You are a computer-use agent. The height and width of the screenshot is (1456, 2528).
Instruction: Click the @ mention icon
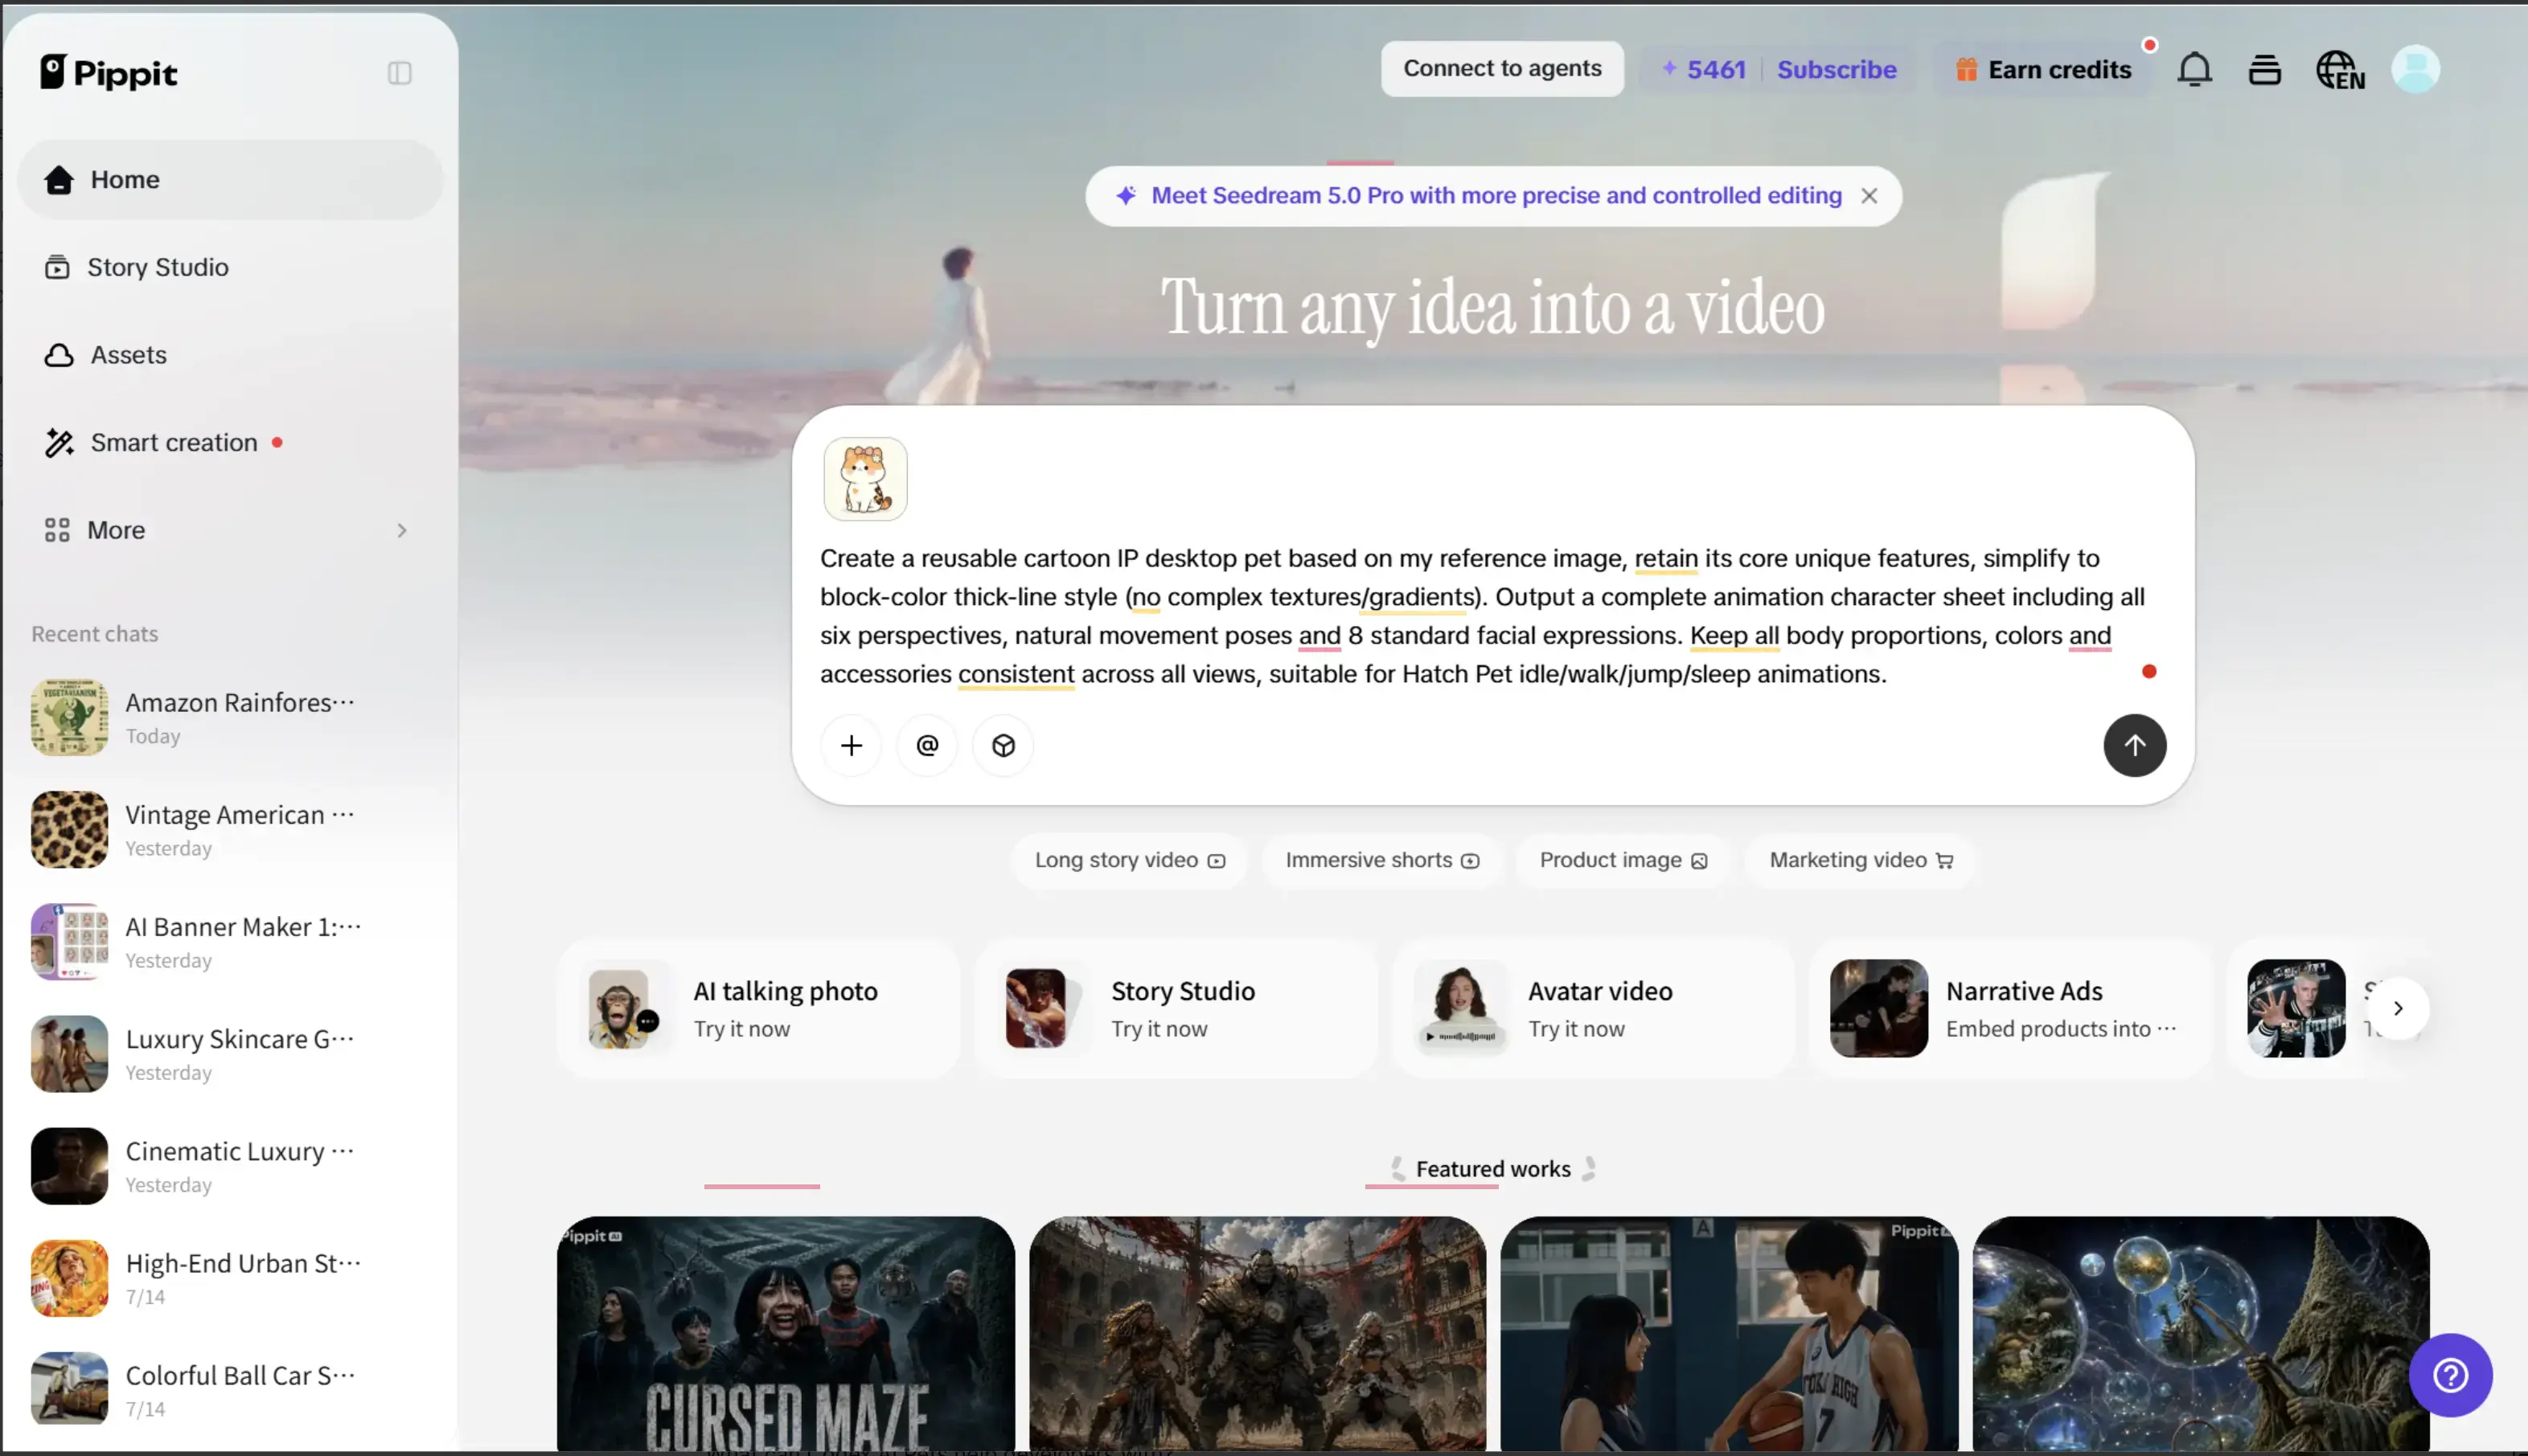click(x=927, y=746)
